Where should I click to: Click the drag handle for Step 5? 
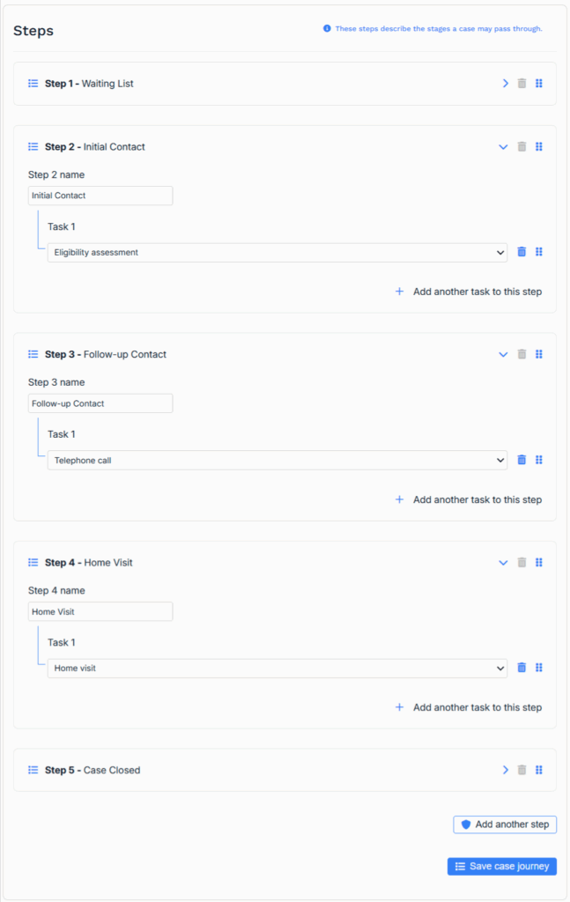point(539,770)
